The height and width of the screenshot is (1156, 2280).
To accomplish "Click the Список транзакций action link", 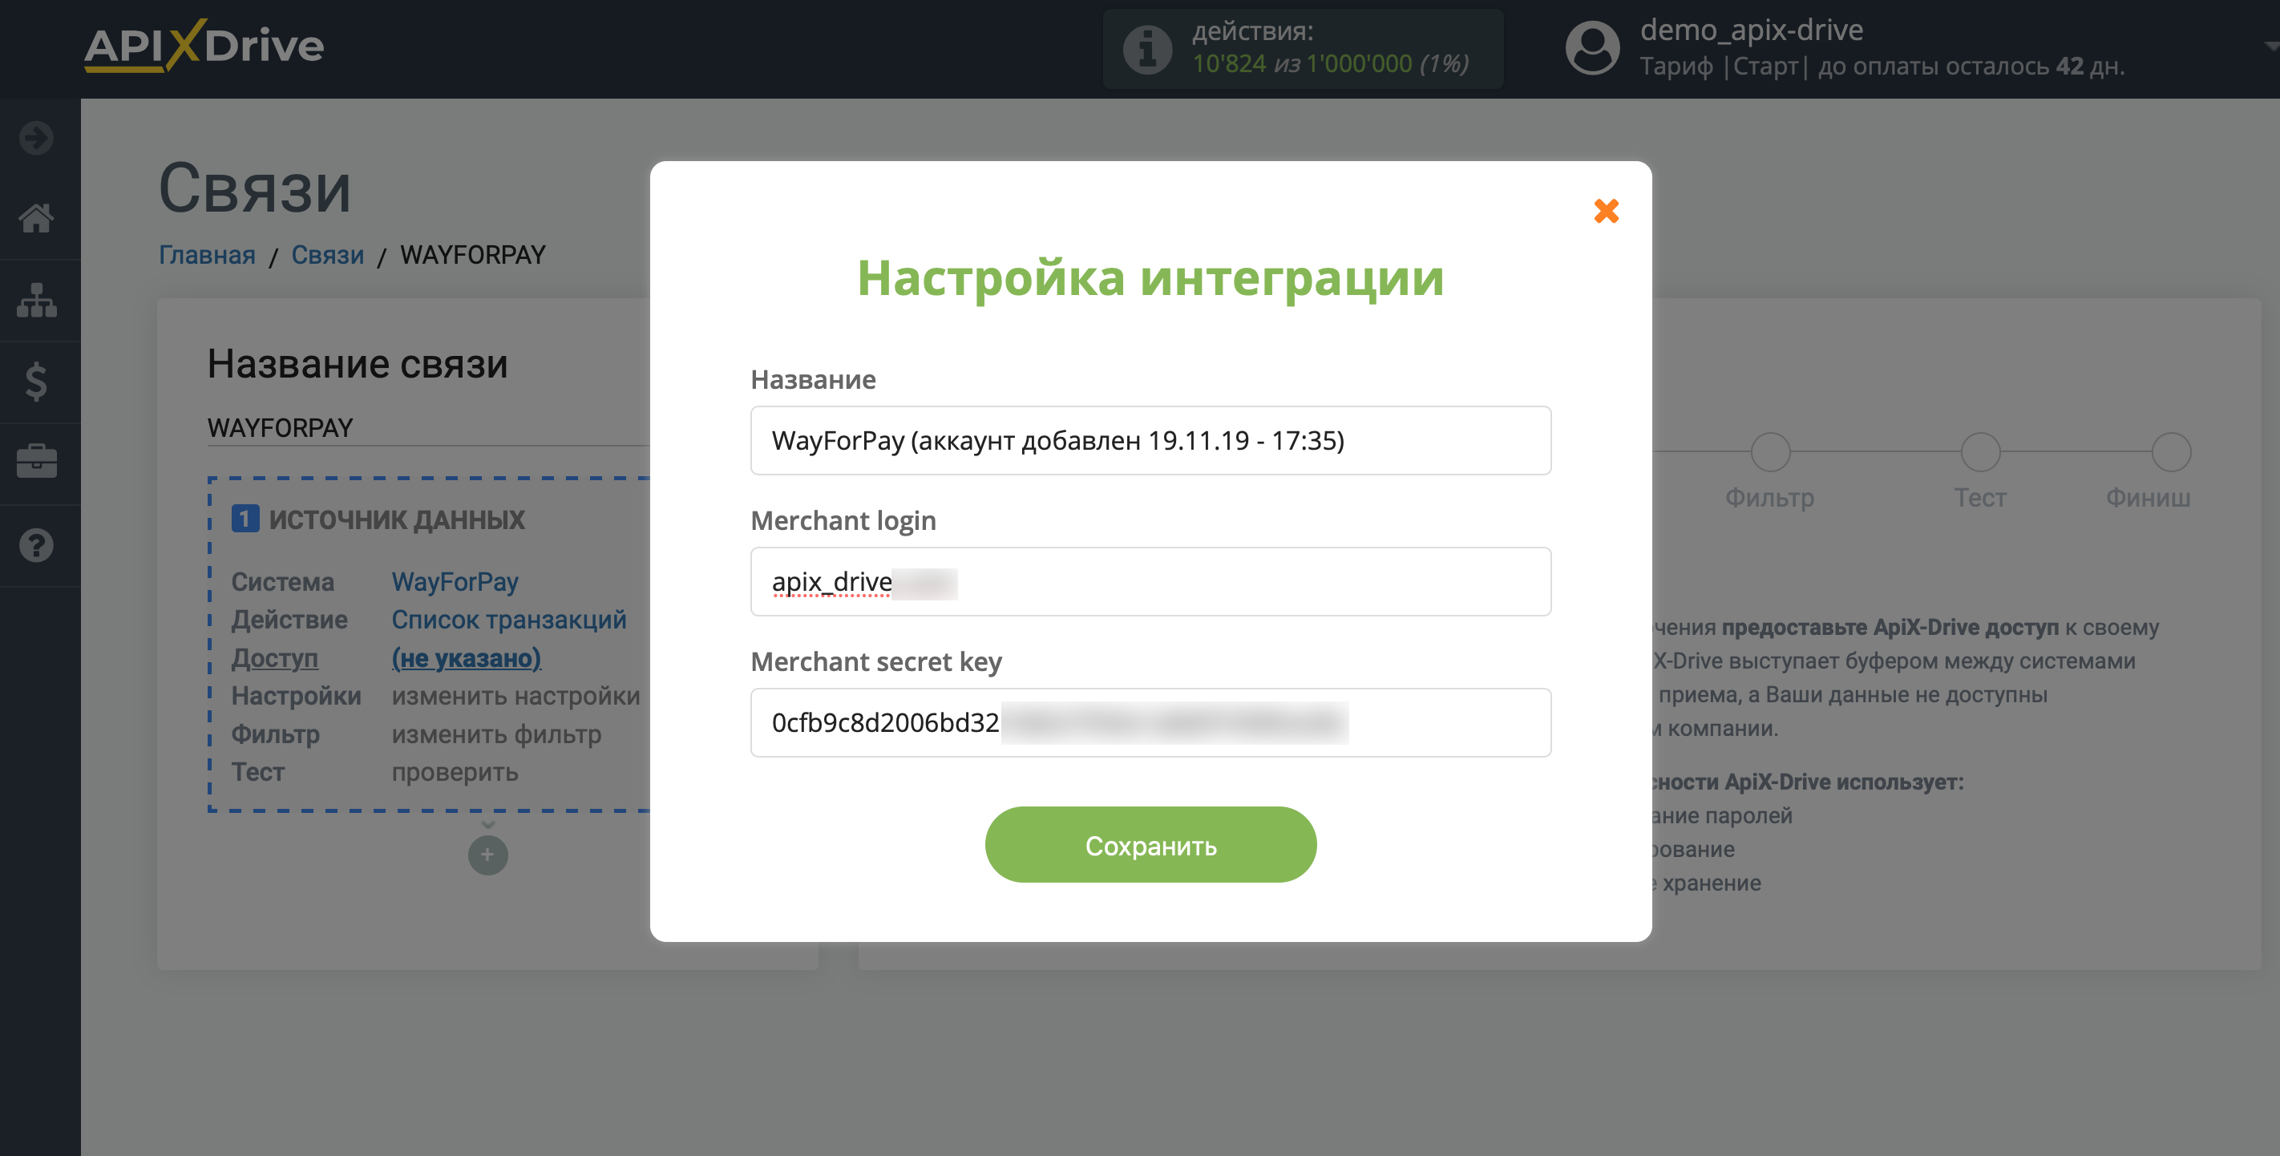I will [509, 620].
